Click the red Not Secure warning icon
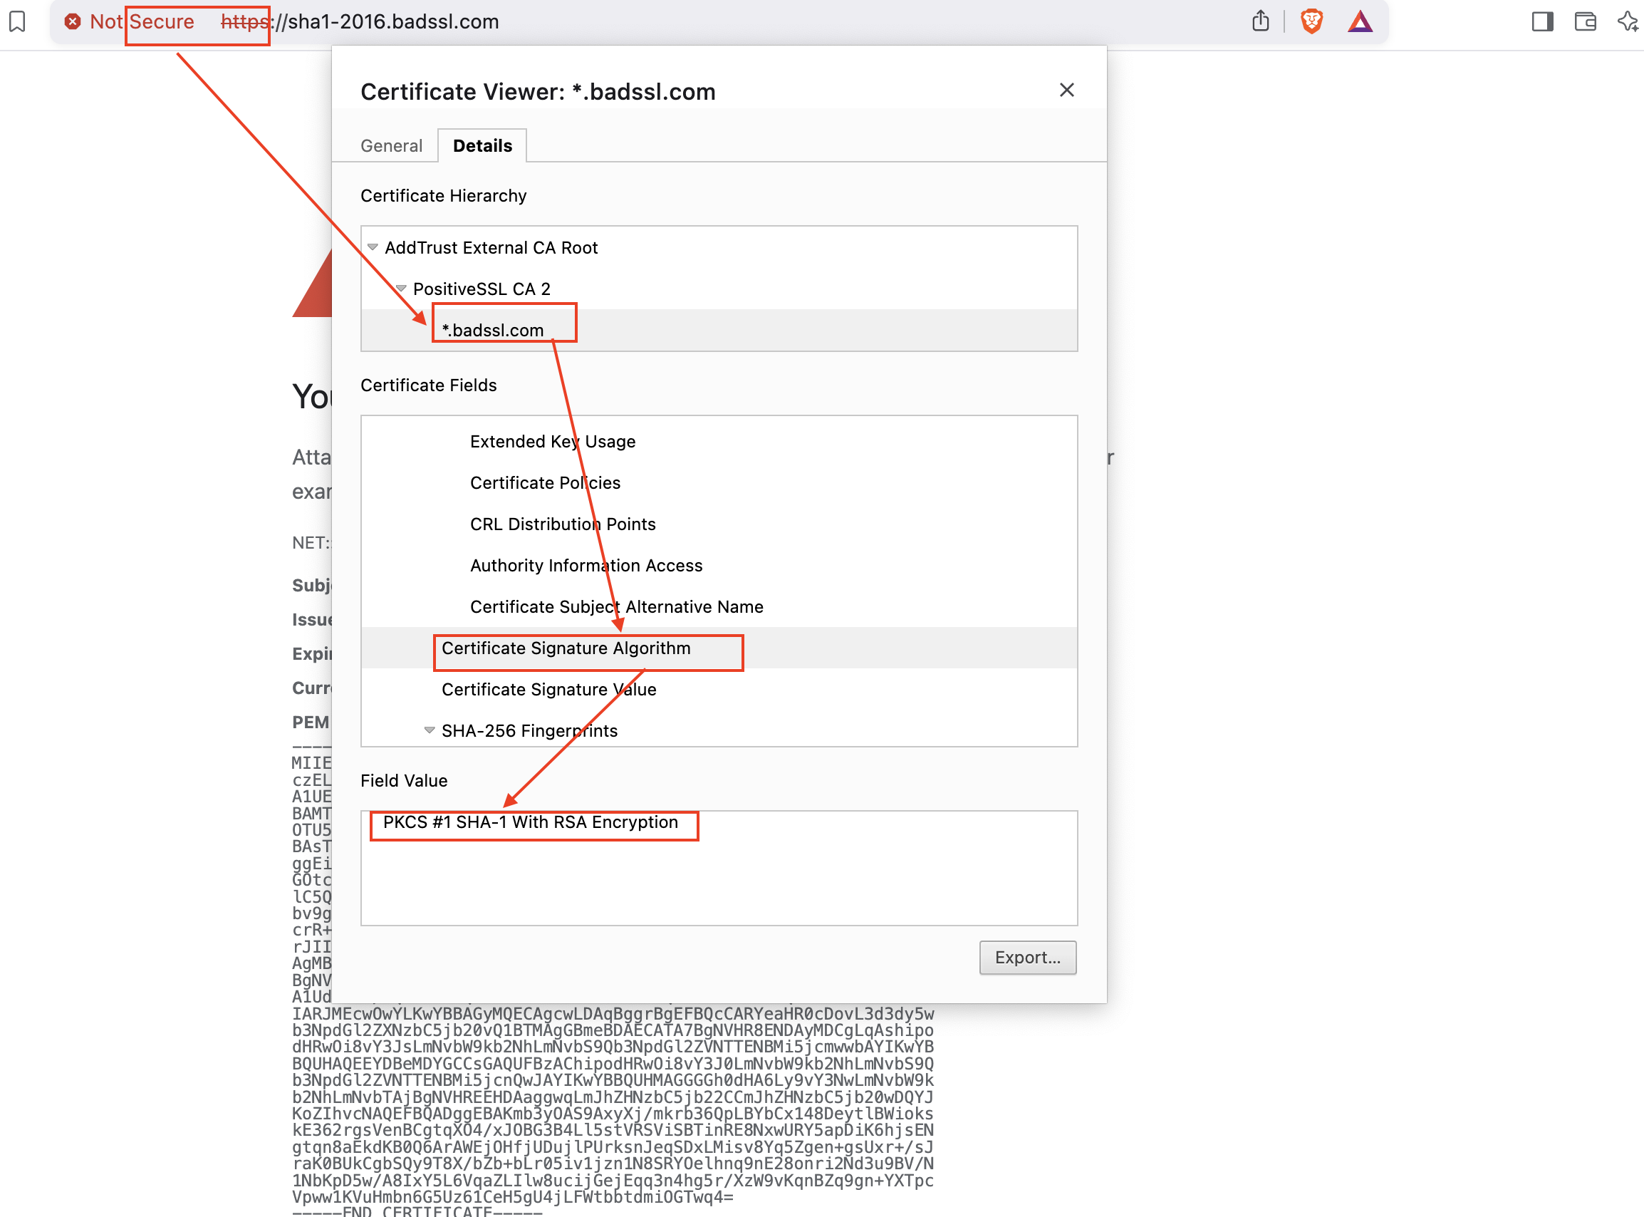 72,21
